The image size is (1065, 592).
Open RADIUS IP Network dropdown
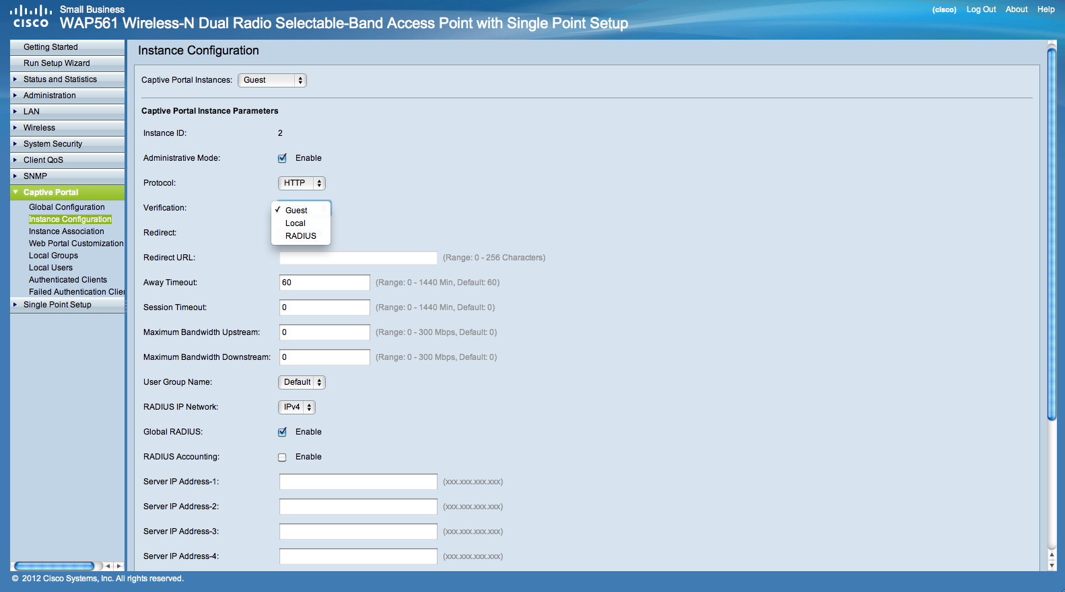point(296,407)
